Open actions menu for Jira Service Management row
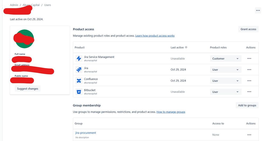264x141 pixels. [x=249, y=59]
